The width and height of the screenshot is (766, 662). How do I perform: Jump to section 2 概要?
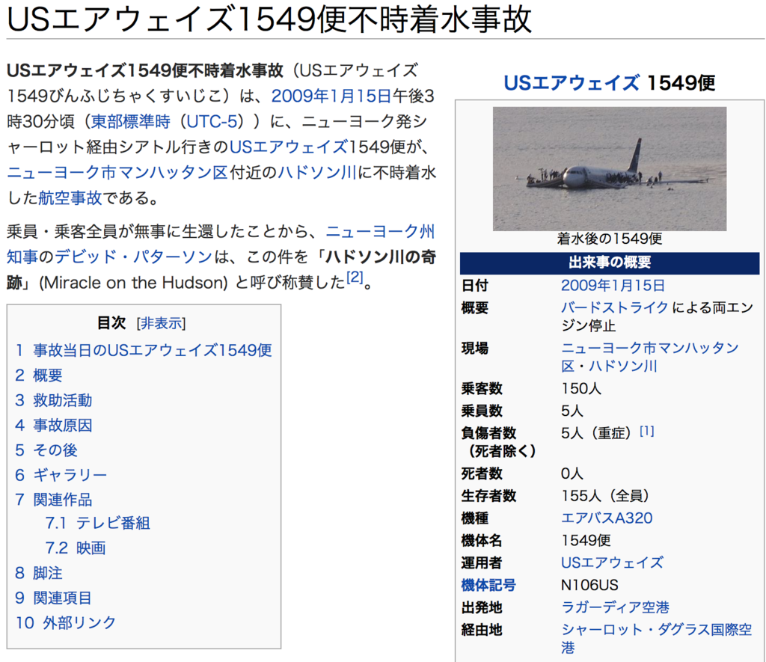tap(39, 376)
